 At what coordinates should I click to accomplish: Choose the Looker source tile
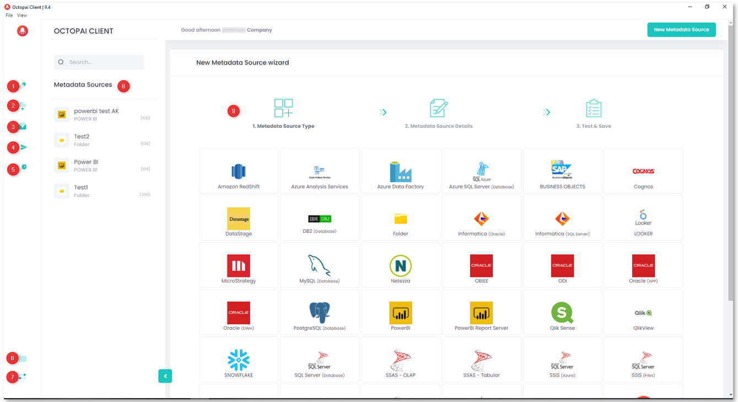(643, 219)
